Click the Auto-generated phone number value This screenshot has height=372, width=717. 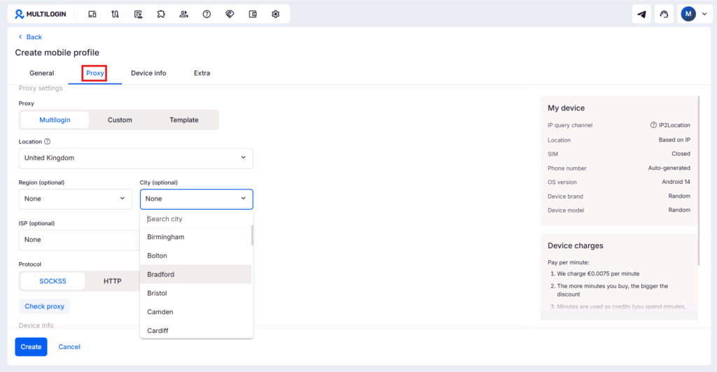click(x=669, y=168)
